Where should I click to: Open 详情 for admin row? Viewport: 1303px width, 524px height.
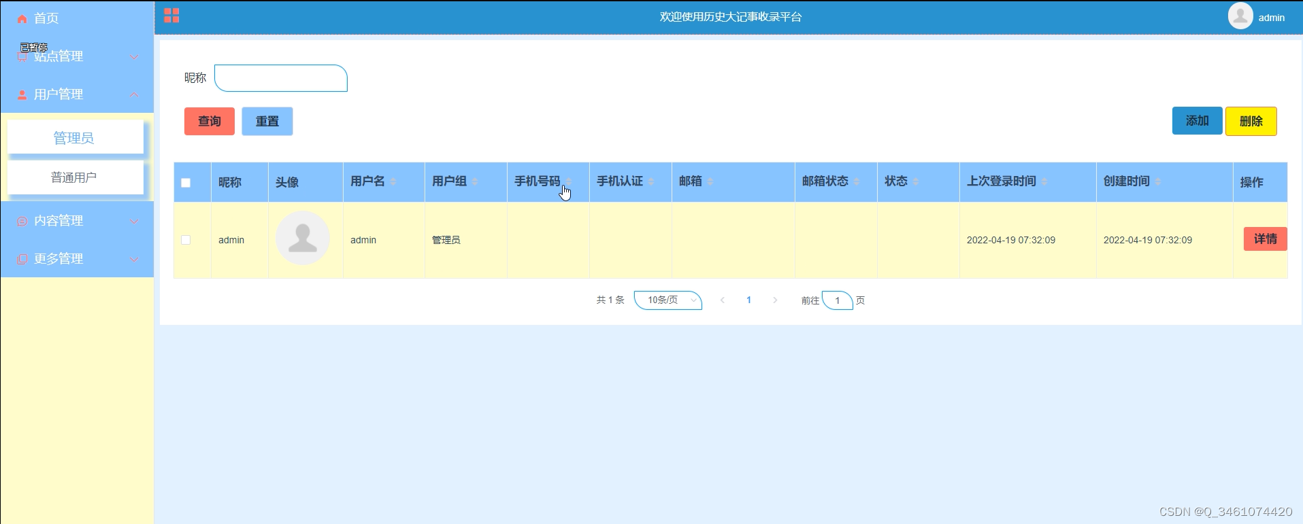(x=1266, y=239)
